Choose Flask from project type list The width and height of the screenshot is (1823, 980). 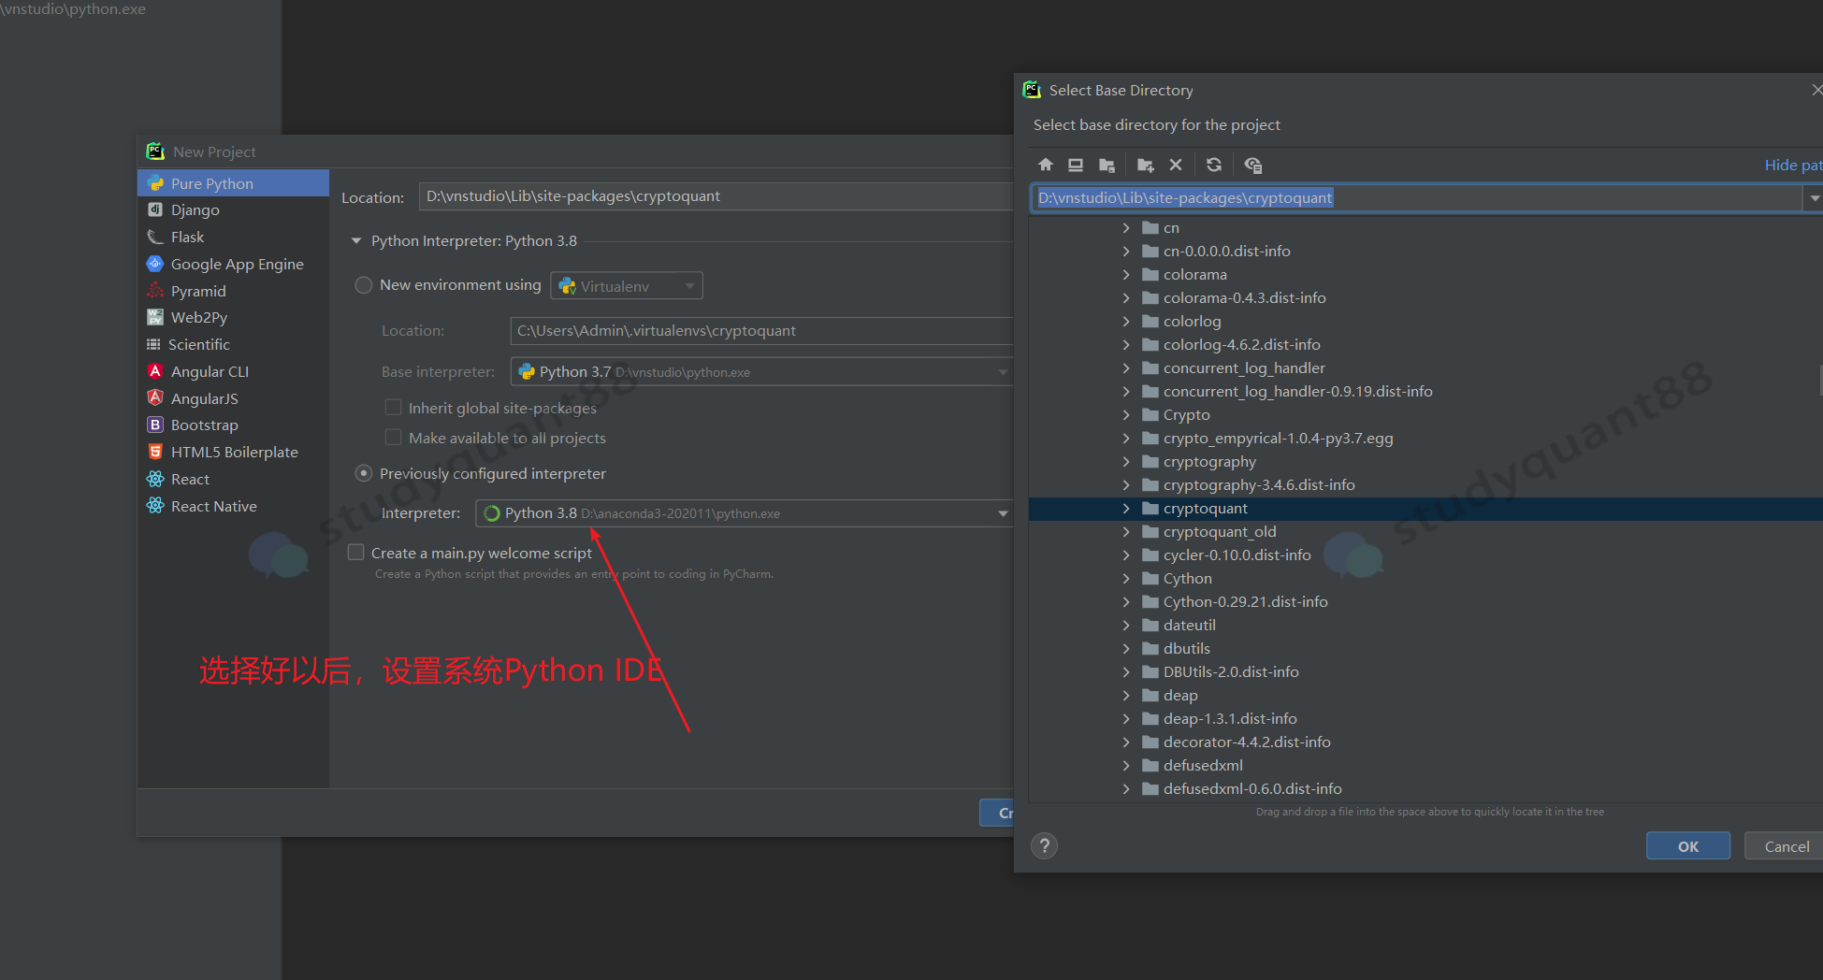tap(187, 238)
